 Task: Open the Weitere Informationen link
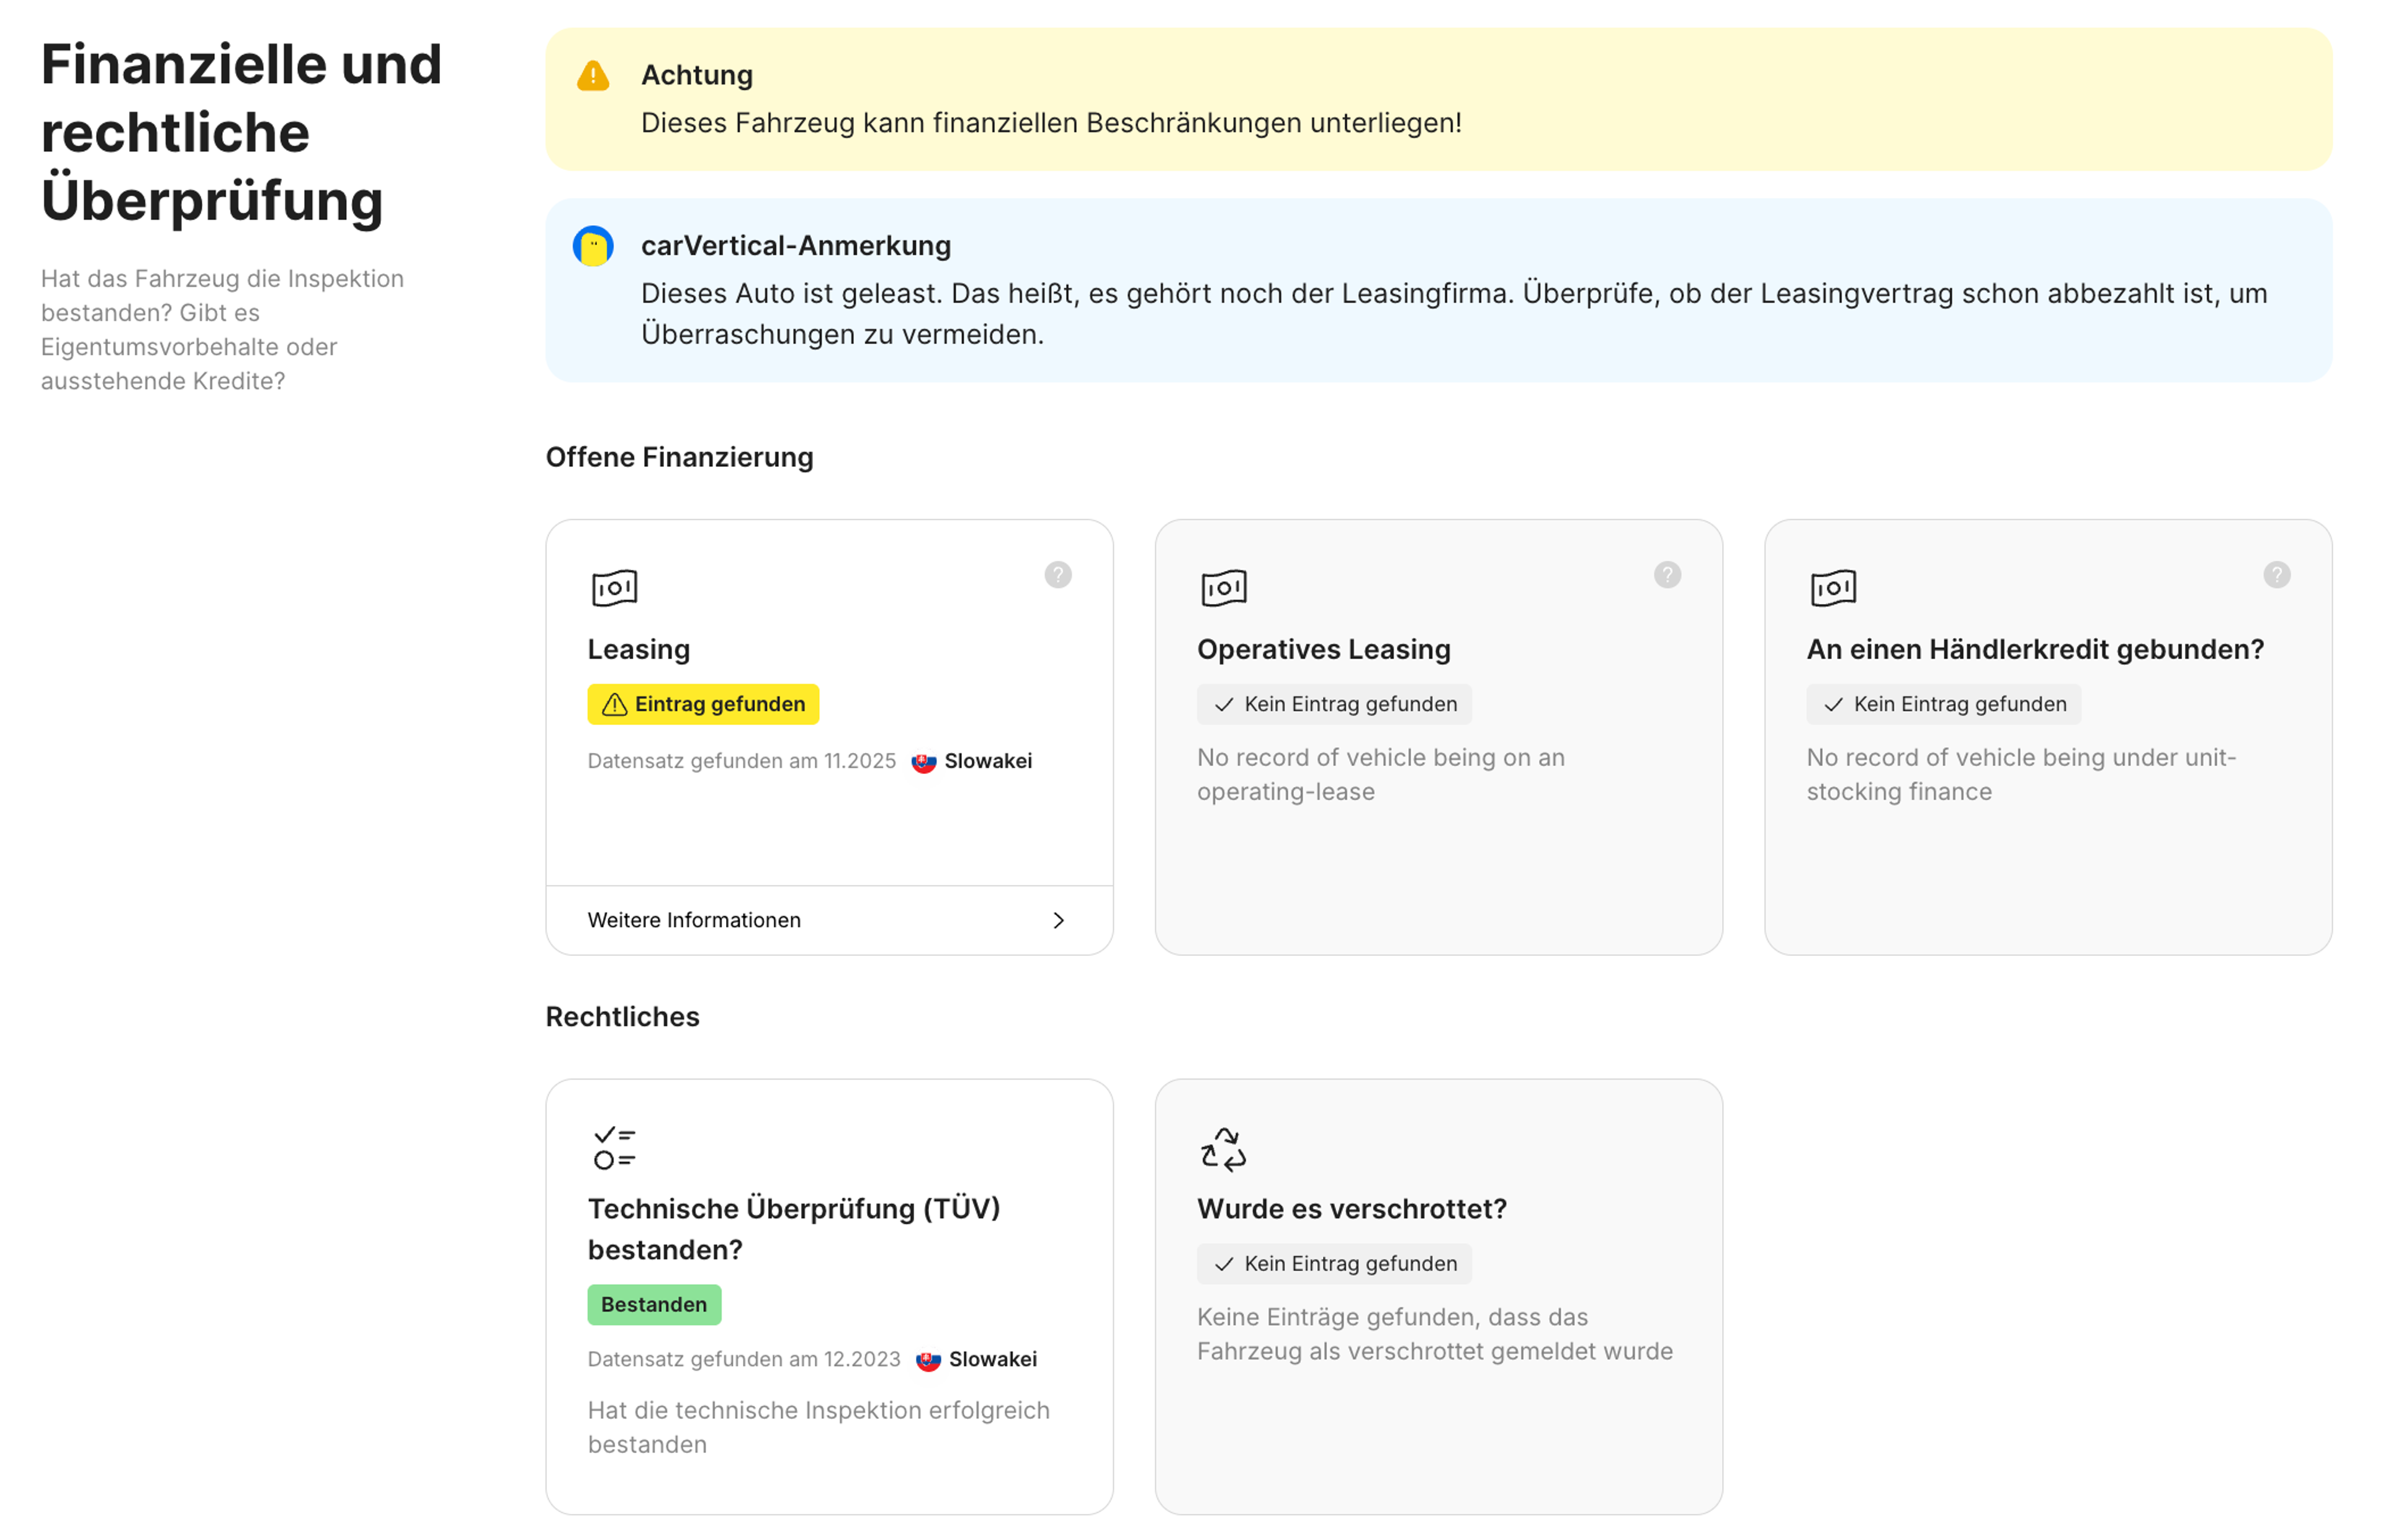pos(830,920)
